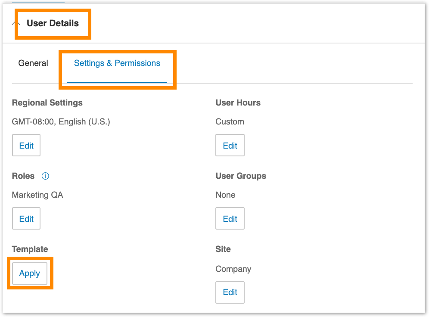Switch to the General tab
Screen dimensions: 429x317
[x=33, y=63]
